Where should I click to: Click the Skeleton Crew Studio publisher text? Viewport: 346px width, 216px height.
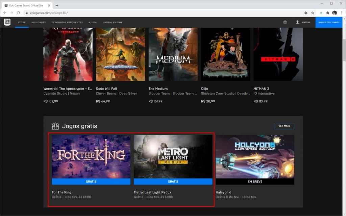pos(225,94)
